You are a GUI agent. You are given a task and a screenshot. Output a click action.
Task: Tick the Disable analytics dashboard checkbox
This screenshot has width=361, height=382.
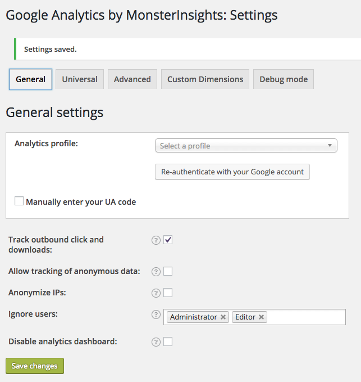click(168, 341)
